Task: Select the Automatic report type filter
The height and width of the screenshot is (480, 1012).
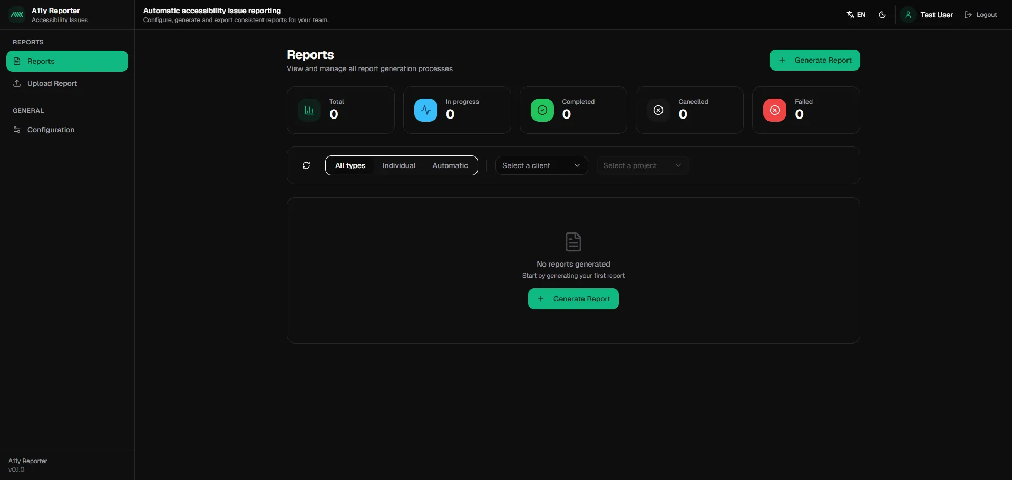Action: (450, 165)
